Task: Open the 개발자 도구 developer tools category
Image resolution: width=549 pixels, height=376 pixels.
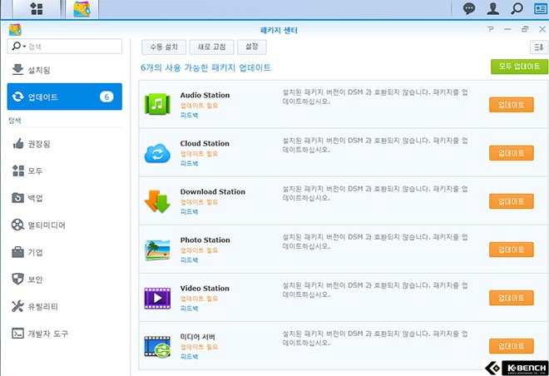Action: point(64,334)
